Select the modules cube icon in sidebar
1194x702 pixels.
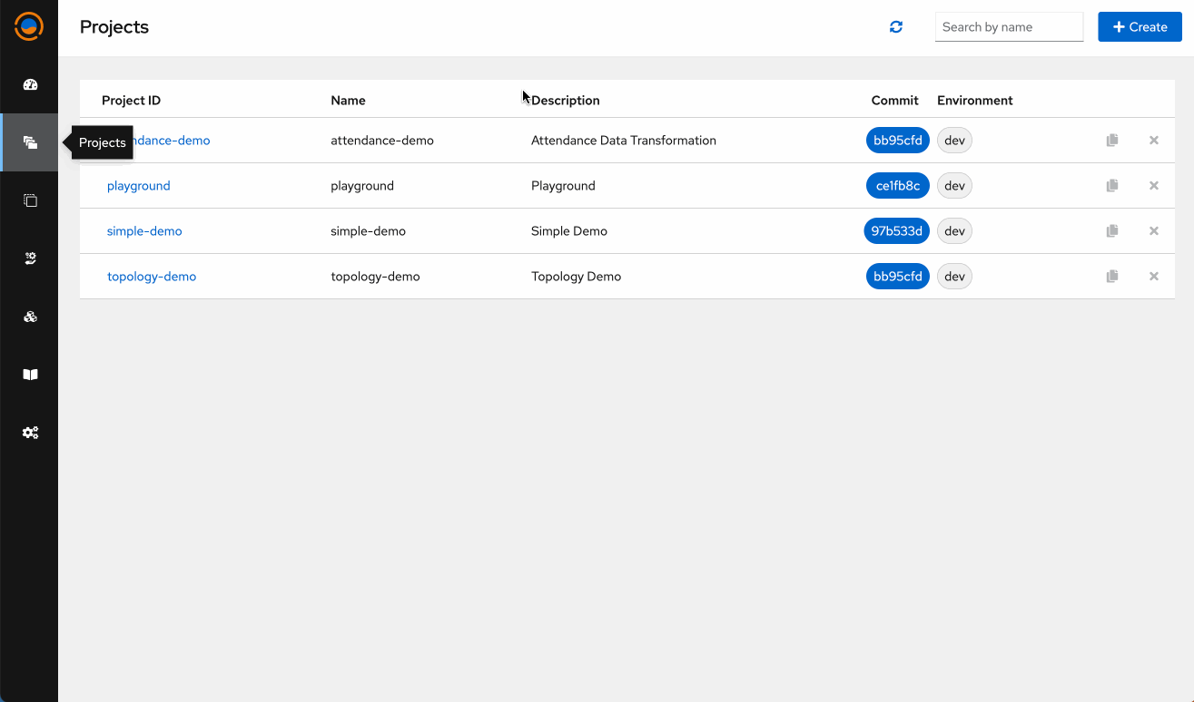coord(30,317)
